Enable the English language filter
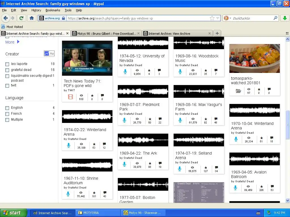Viewport: 290px width, 217px height. (7, 108)
